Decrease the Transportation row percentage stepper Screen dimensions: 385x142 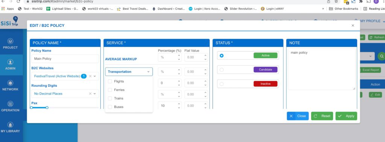point(179,73)
